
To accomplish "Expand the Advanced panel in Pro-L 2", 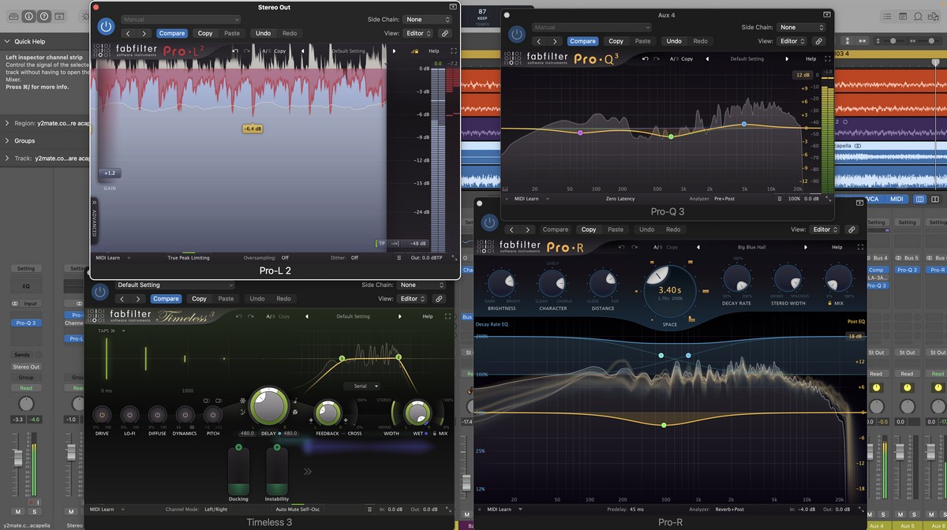I will [x=94, y=224].
